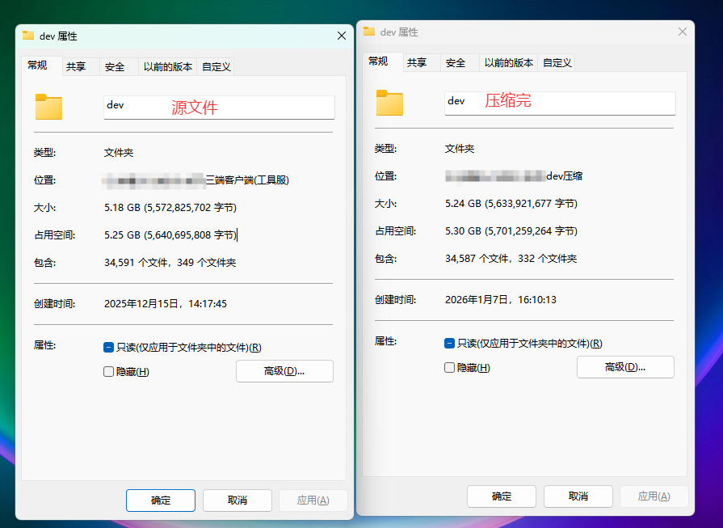723x528 pixels.
Task: Click title bar folder icon of 源文件 dialog
Action: [28, 36]
